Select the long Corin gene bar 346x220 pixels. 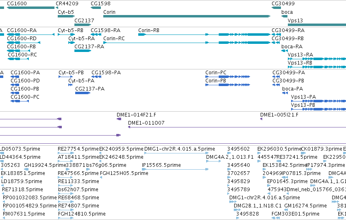187,16
